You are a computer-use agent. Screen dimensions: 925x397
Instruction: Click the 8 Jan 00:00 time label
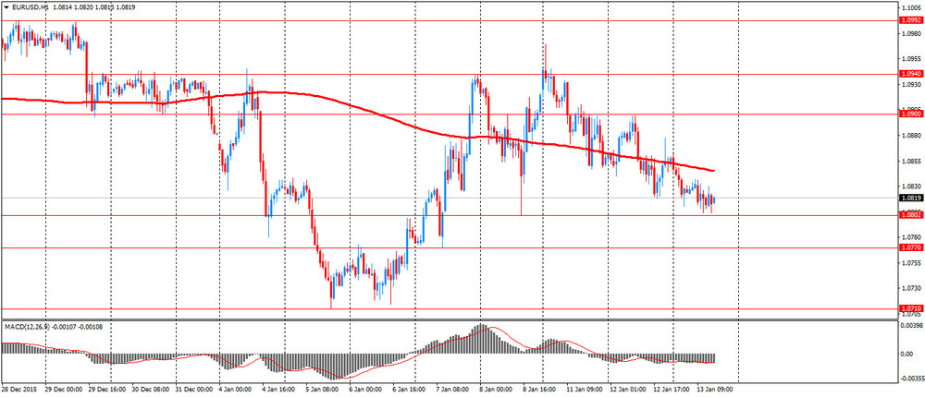coord(496,390)
